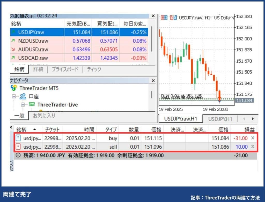This screenshot has width=265, height=202.
Task: Close the Market Watch quotes panel
Action: click(x=153, y=16)
